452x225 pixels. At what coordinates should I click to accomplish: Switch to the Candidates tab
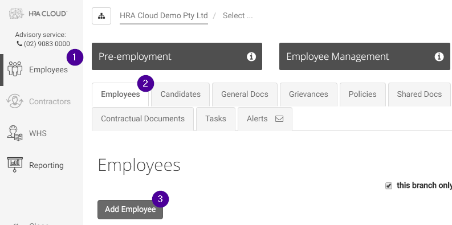click(181, 95)
